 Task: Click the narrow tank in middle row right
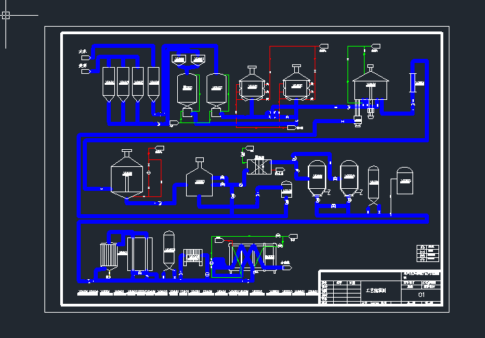(x=373, y=183)
